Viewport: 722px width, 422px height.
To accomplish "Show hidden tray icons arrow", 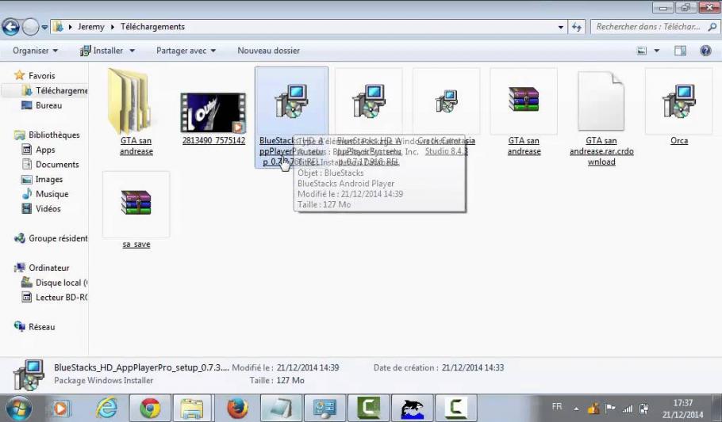I will tap(576, 409).
